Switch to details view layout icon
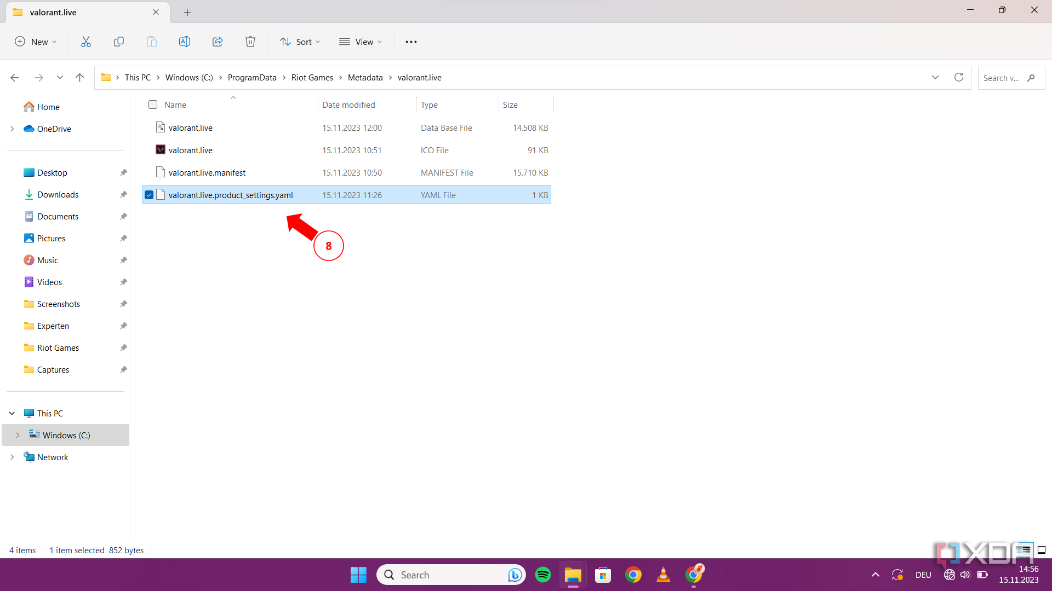This screenshot has width=1052, height=591. pyautogui.click(x=1025, y=550)
